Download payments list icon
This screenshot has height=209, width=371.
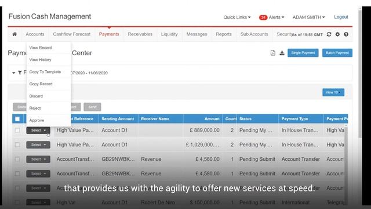(x=282, y=53)
